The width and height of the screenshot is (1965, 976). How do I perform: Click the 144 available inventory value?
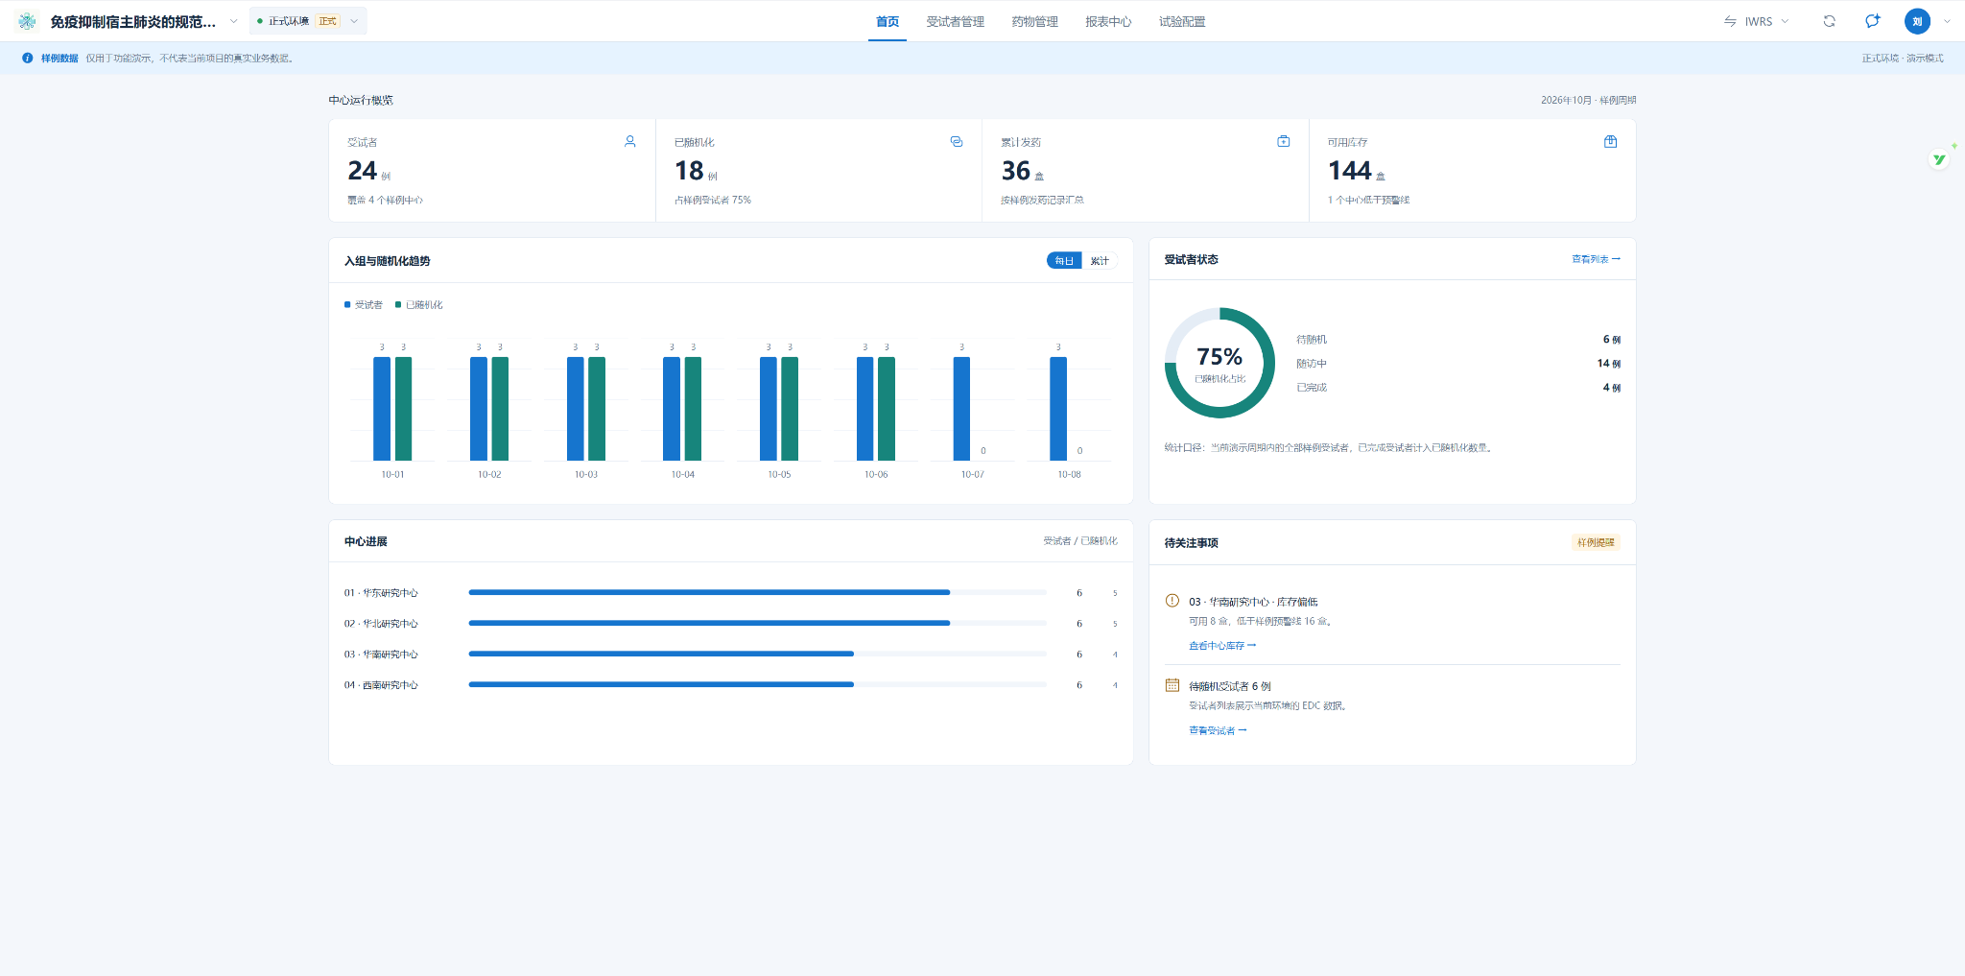(1349, 171)
